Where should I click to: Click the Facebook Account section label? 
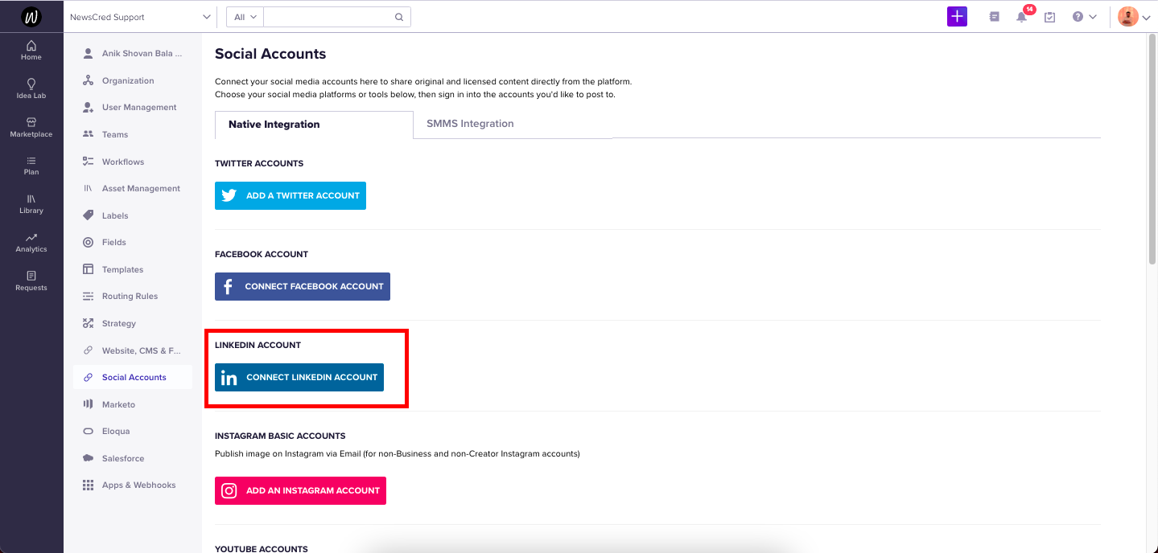262,254
